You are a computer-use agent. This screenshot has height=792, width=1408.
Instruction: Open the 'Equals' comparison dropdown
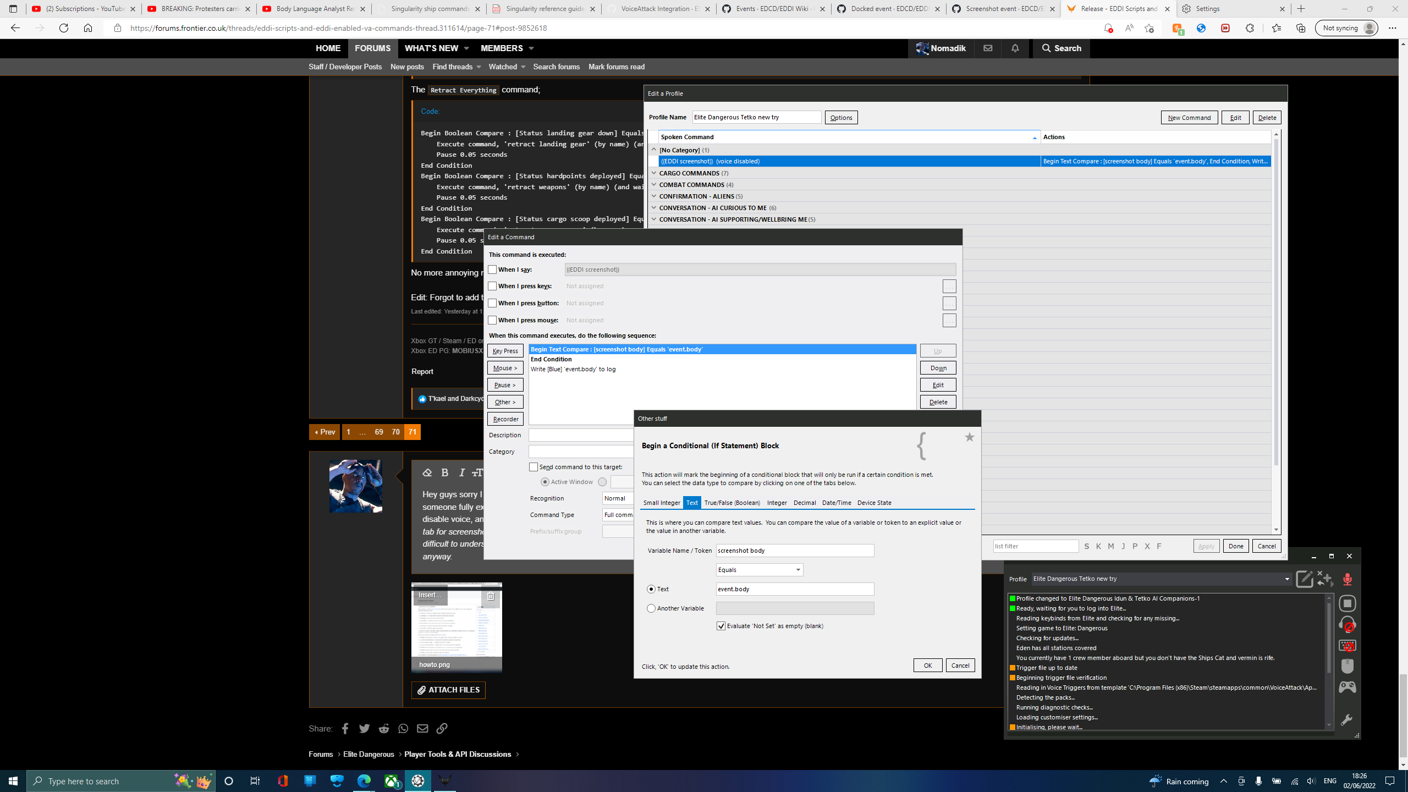click(x=759, y=570)
